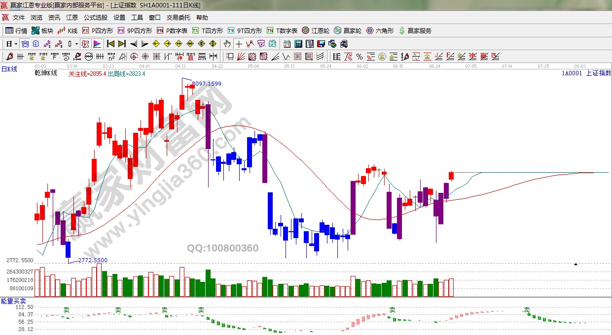Click the percent (%) drawing tool

click(359, 57)
